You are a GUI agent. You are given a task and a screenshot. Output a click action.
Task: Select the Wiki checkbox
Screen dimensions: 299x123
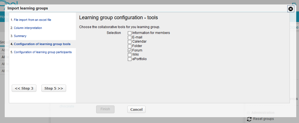tap(129, 55)
